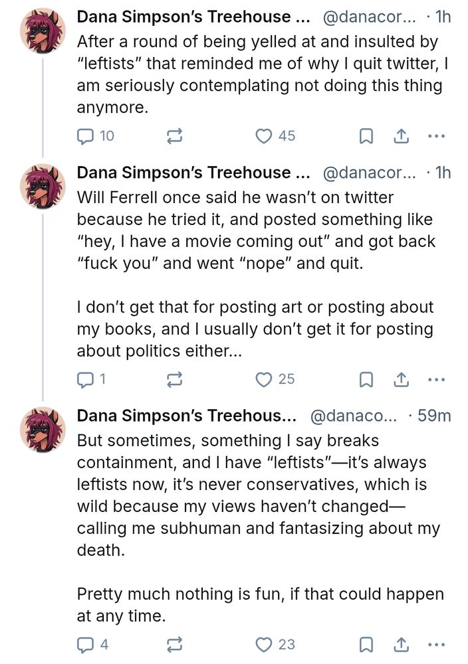
Task: Open the author's avatar on the first post
Action: click(43, 31)
